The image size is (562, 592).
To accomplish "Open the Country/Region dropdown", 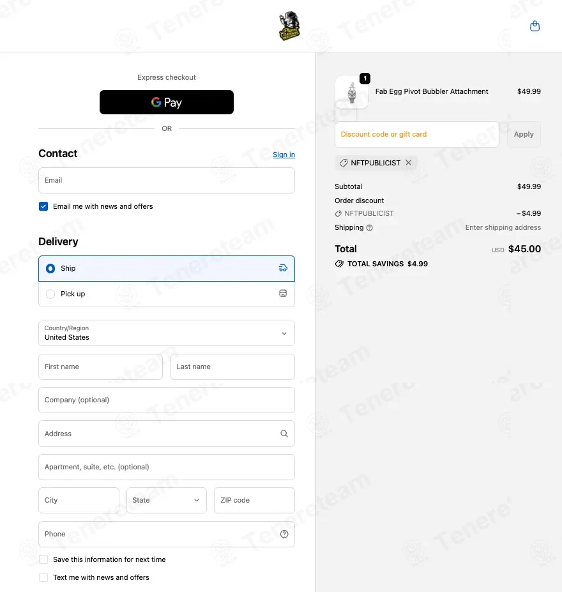I will (167, 333).
